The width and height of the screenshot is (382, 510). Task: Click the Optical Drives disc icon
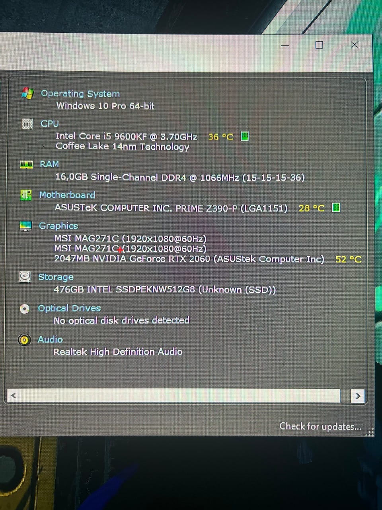tap(25, 309)
